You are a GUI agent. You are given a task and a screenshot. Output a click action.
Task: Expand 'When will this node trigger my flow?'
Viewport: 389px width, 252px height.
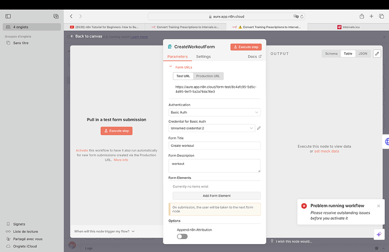click(104, 231)
